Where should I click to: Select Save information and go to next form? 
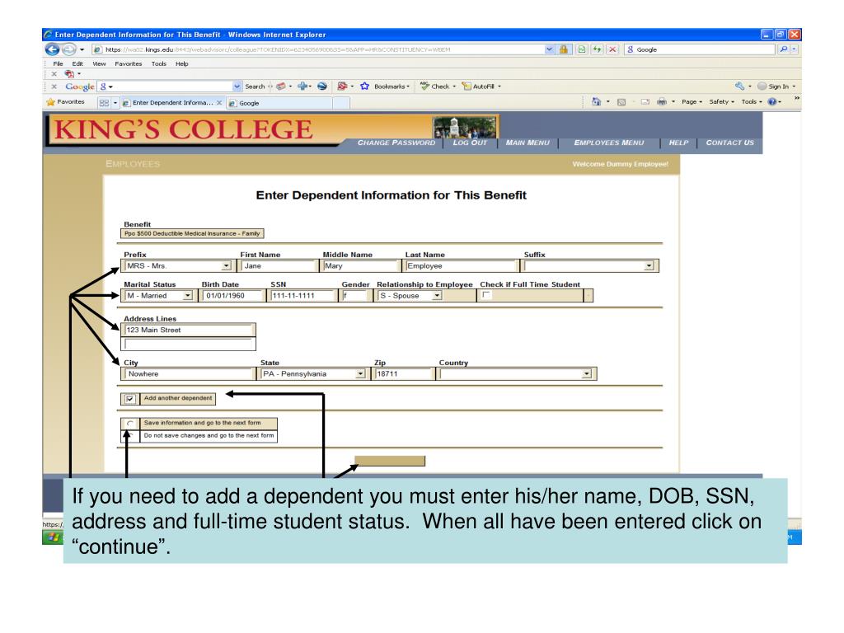click(129, 423)
